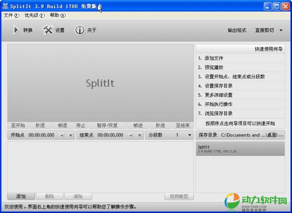This screenshot has width=292, height=213.
Task: Clear start point with X icon
Action: 70,135
